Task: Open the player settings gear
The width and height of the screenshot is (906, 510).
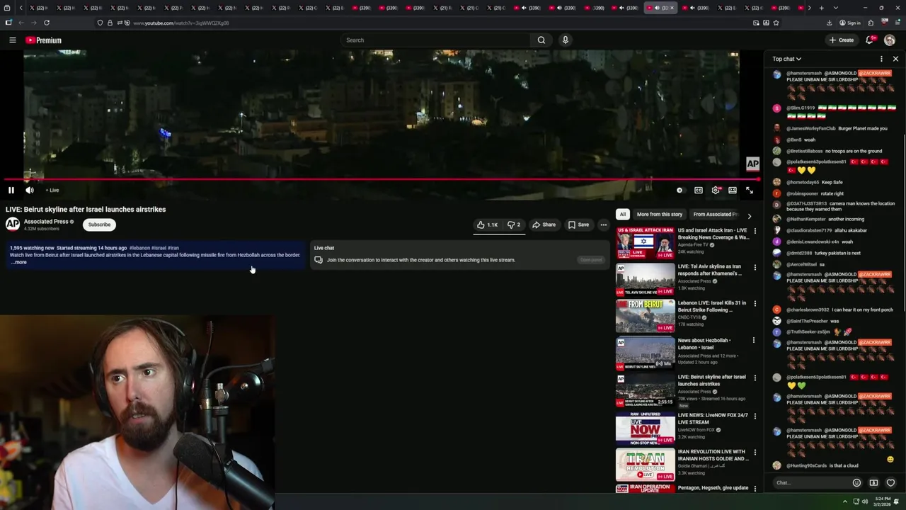Action: [x=716, y=190]
